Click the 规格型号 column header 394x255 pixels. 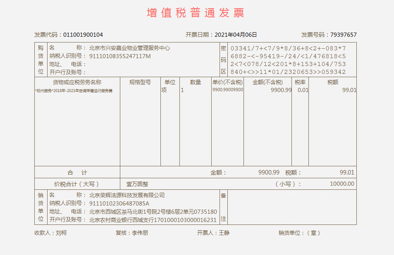(140, 82)
